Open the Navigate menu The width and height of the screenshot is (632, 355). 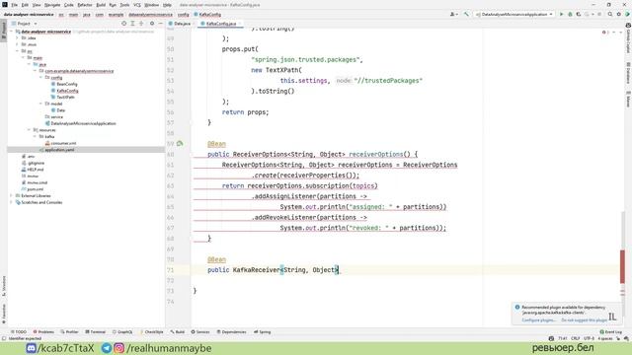click(52, 5)
